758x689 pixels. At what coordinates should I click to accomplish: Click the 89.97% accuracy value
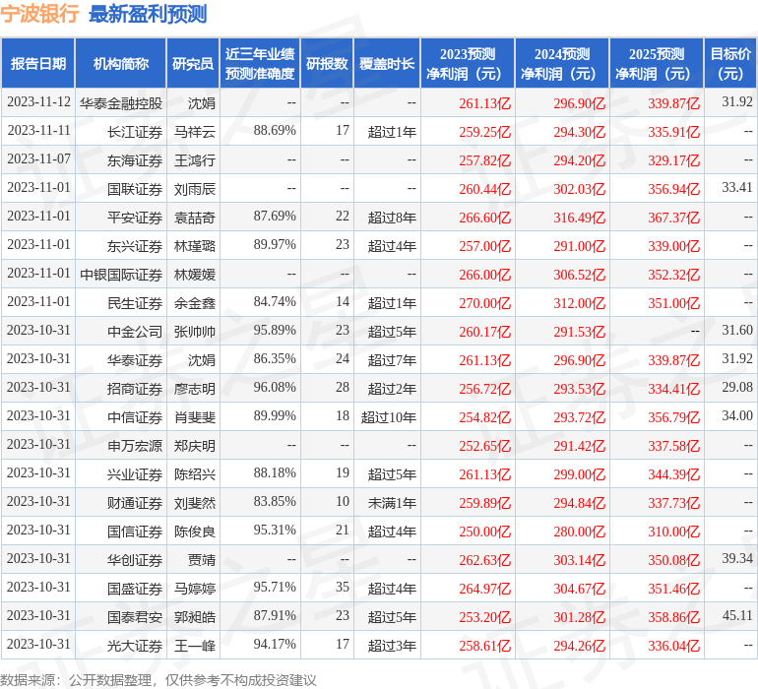tap(275, 245)
